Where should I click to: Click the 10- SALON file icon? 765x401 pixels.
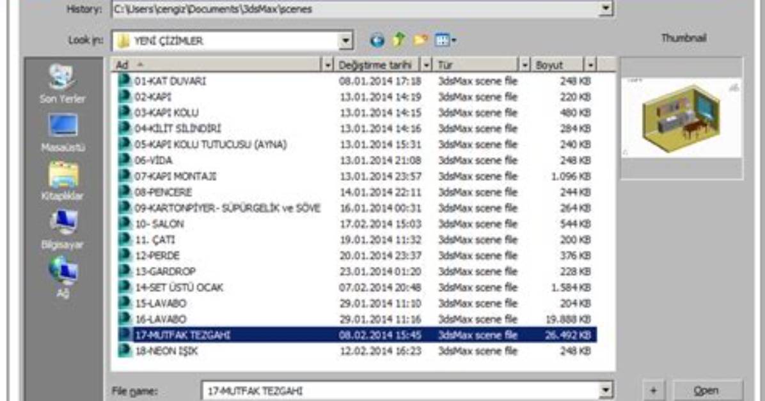point(125,223)
